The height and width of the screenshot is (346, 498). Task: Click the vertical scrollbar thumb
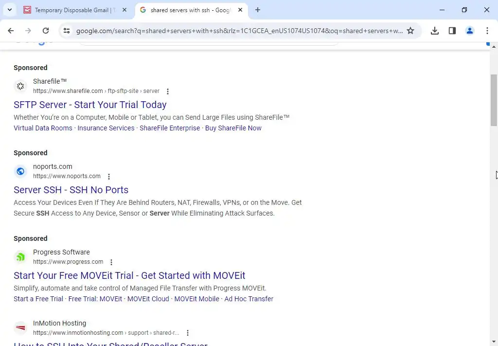point(494,100)
